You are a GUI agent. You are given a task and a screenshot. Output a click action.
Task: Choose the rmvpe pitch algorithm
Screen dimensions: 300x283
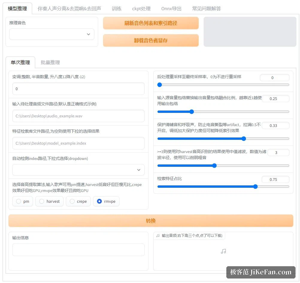click(106, 201)
